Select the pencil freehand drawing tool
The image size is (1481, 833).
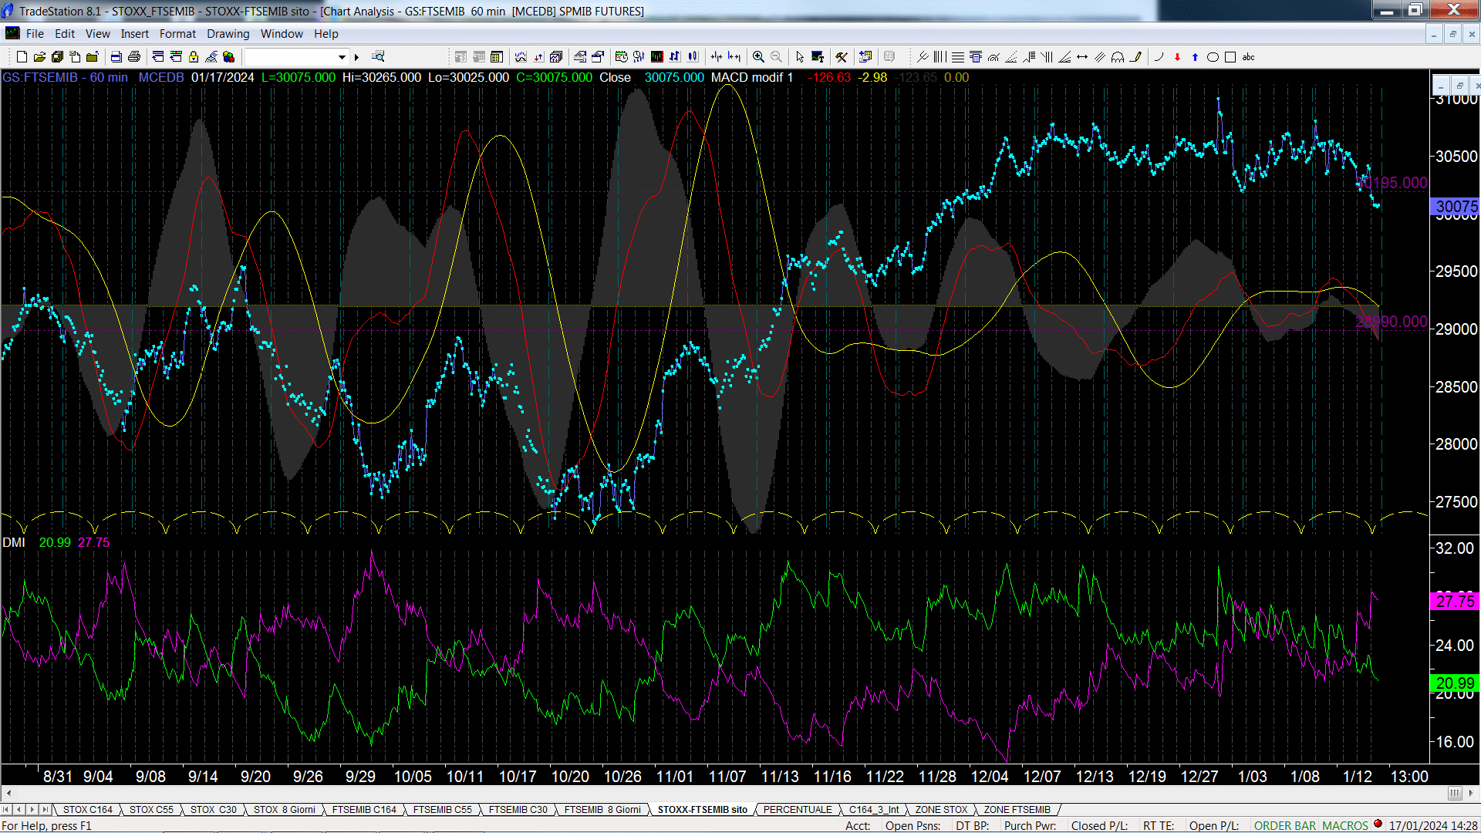tap(1135, 57)
